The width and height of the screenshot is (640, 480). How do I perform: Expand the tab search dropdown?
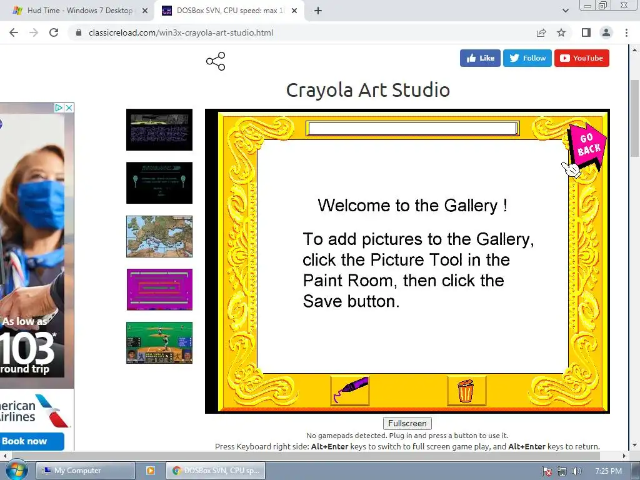(x=565, y=11)
